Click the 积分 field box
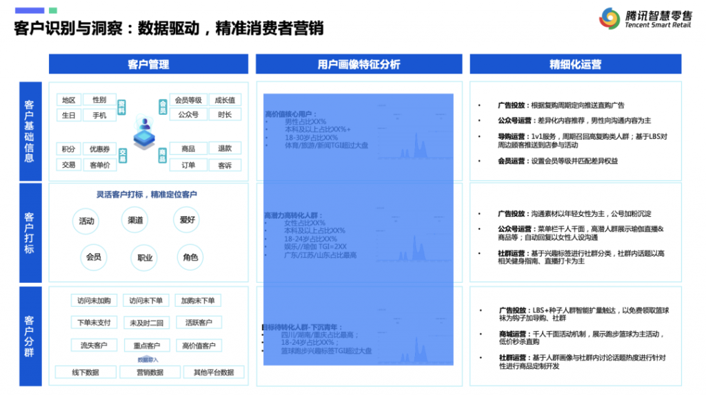The image size is (706, 395). (x=68, y=149)
